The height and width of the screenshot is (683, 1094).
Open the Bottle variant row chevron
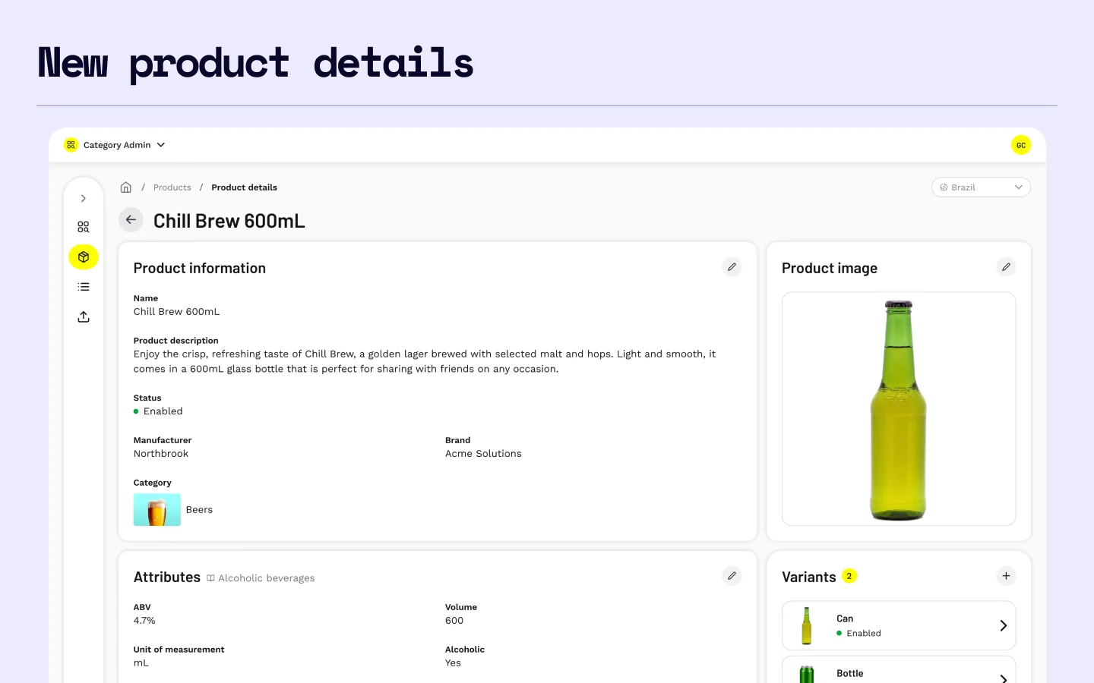[1003, 678]
